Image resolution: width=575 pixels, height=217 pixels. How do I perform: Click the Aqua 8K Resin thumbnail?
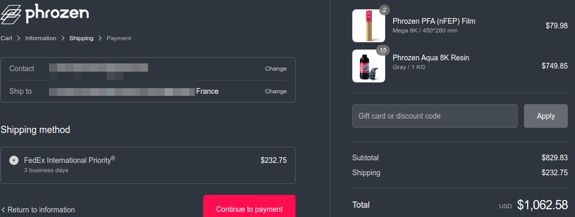point(369,66)
